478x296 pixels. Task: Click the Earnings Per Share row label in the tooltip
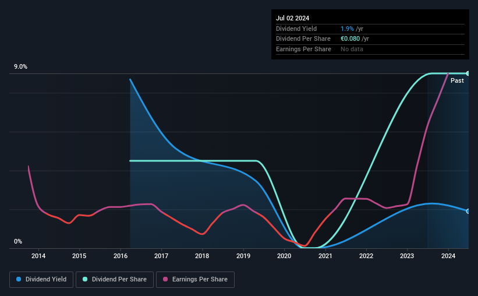tap(304, 49)
